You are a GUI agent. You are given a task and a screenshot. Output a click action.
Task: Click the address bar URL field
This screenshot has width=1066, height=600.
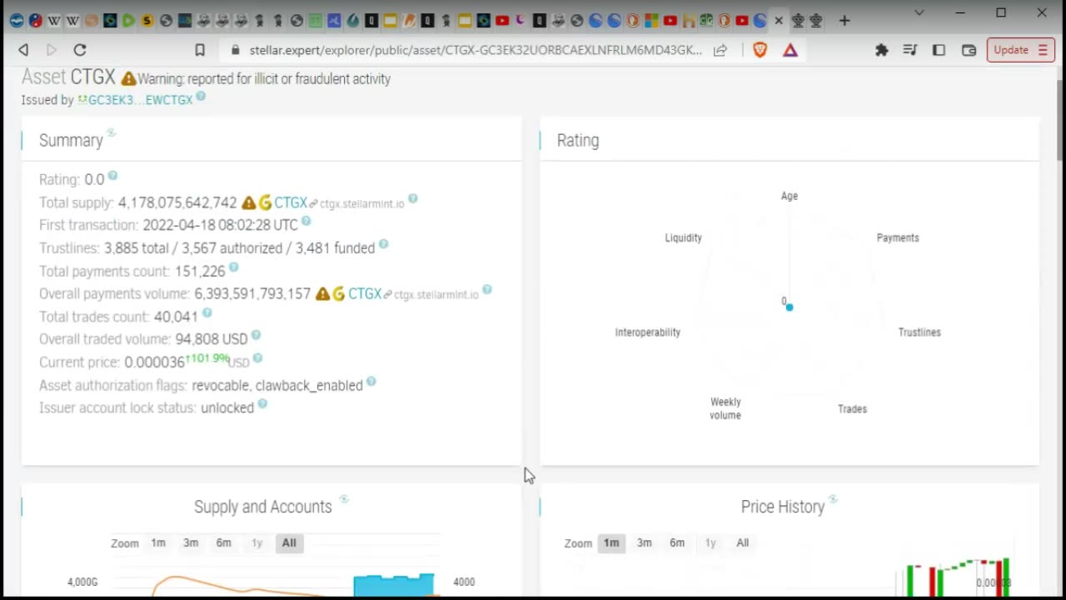(475, 50)
